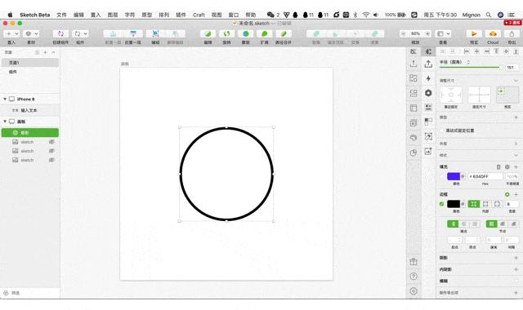Click the Group layers toolbar icon
Viewport: 523px width, 310px height.
tap(155, 33)
